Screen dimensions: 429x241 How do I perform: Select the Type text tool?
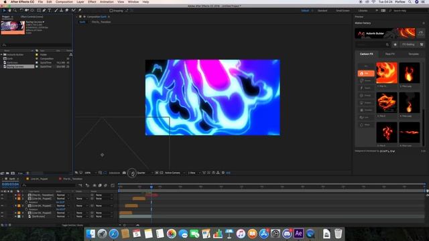point(50,11)
